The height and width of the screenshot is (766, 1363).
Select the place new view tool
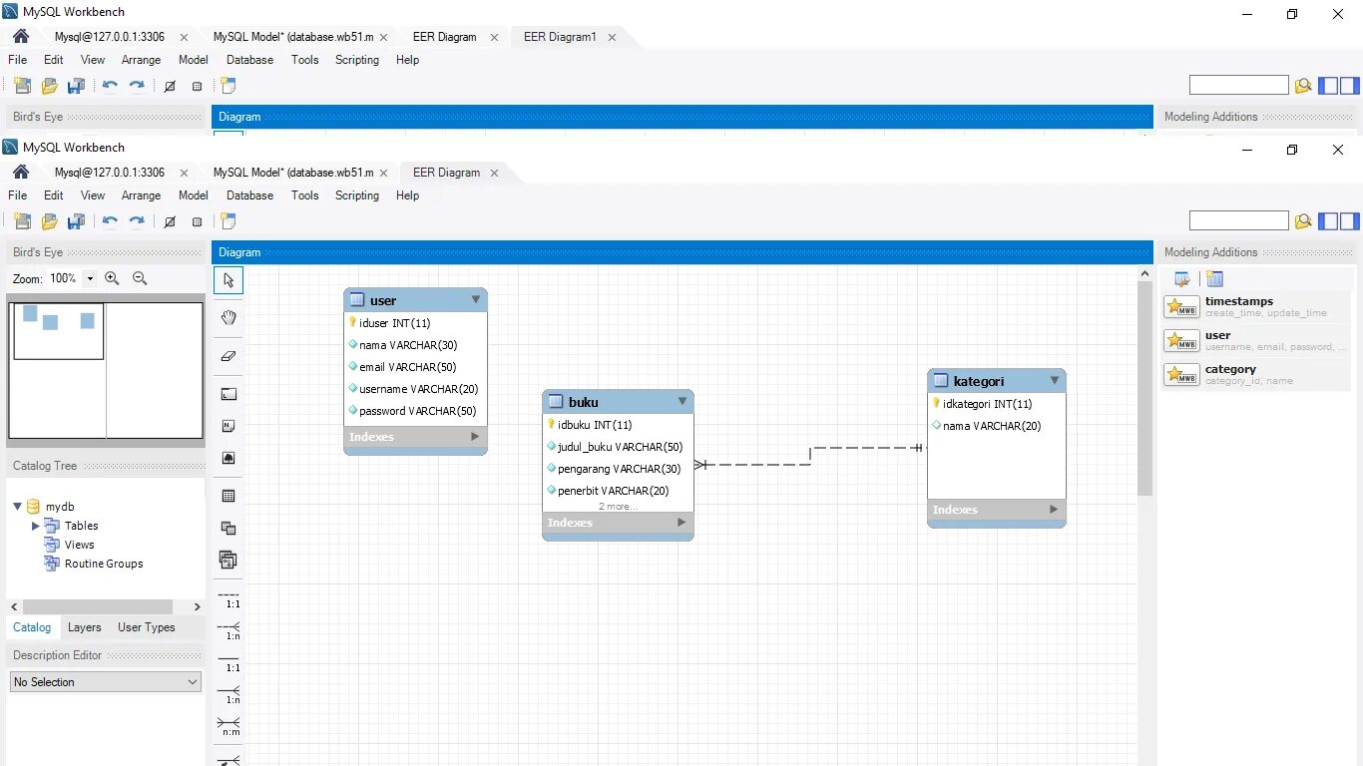tap(228, 528)
